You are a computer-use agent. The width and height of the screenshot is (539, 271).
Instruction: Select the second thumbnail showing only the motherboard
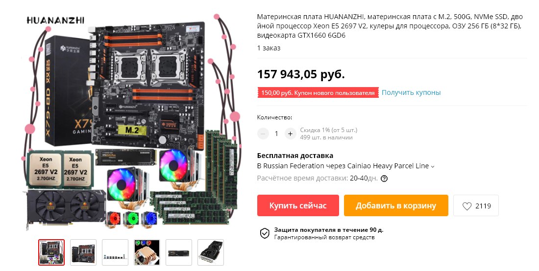click(x=83, y=252)
